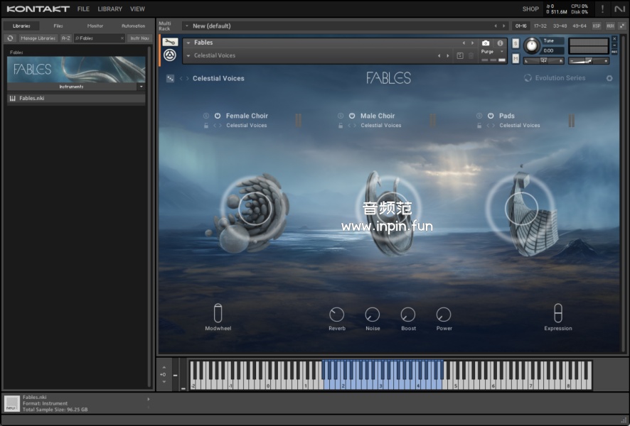Switch to the Files tab

point(58,26)
